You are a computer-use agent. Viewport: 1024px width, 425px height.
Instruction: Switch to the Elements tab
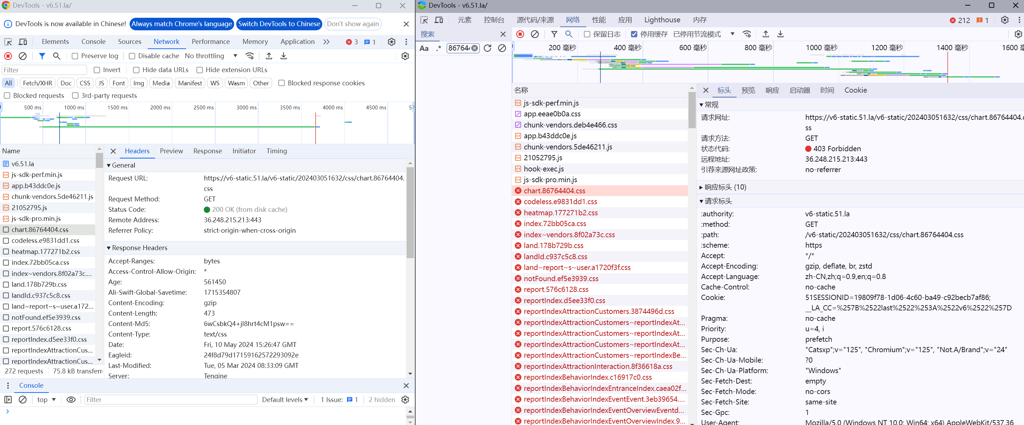55,41
